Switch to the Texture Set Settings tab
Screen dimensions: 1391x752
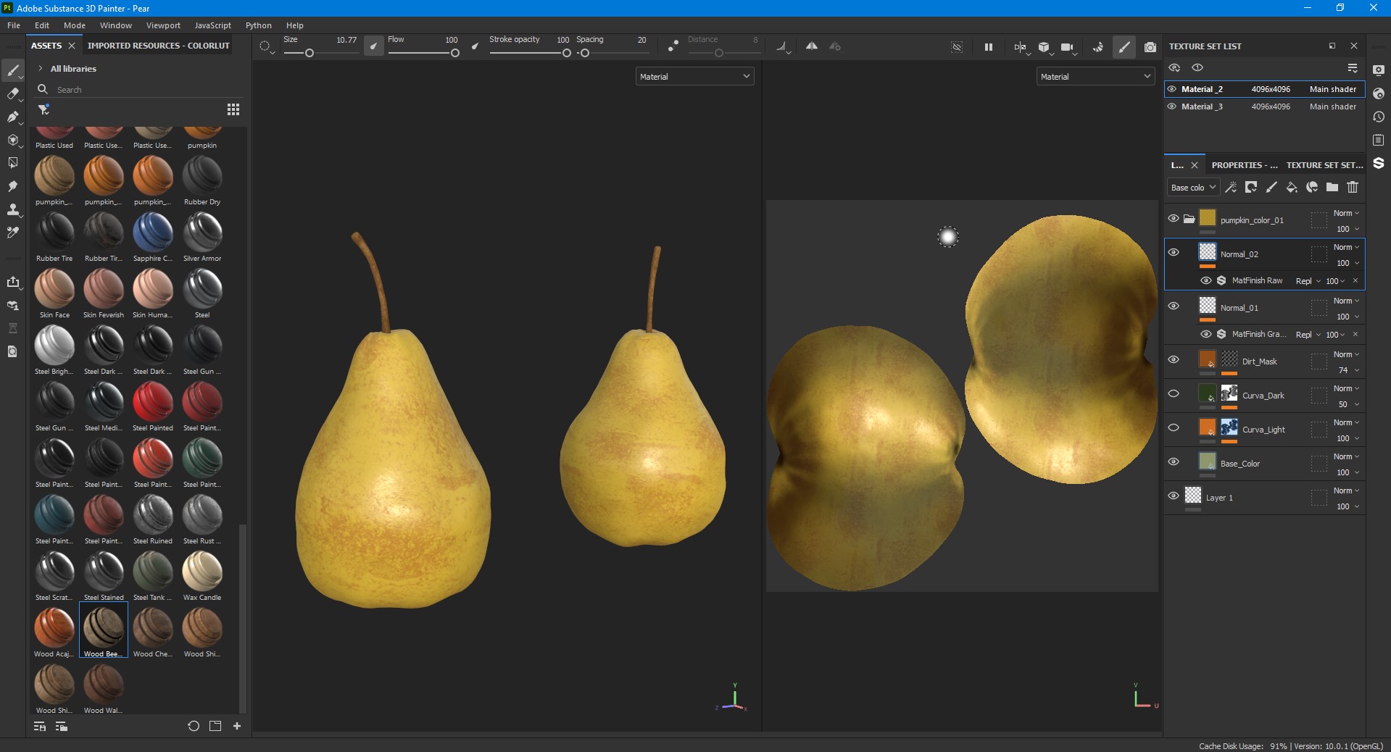click(1324, 165)
